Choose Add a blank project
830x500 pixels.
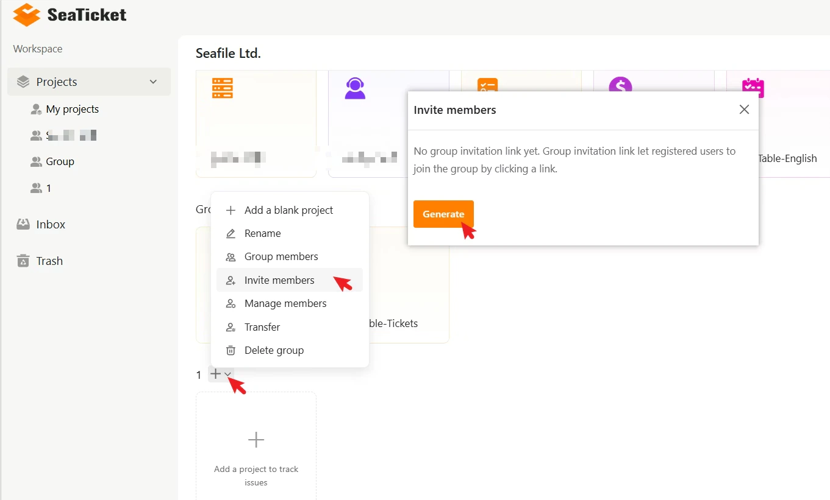pos(290,210)
